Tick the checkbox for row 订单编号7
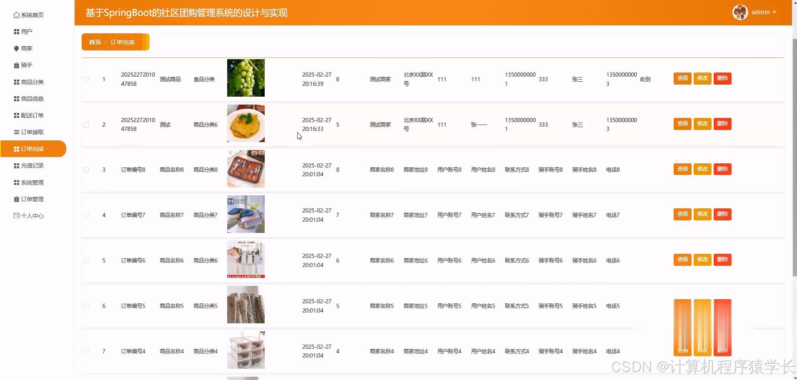The width and height of the screenshot is (797, 380). (86, 215)
